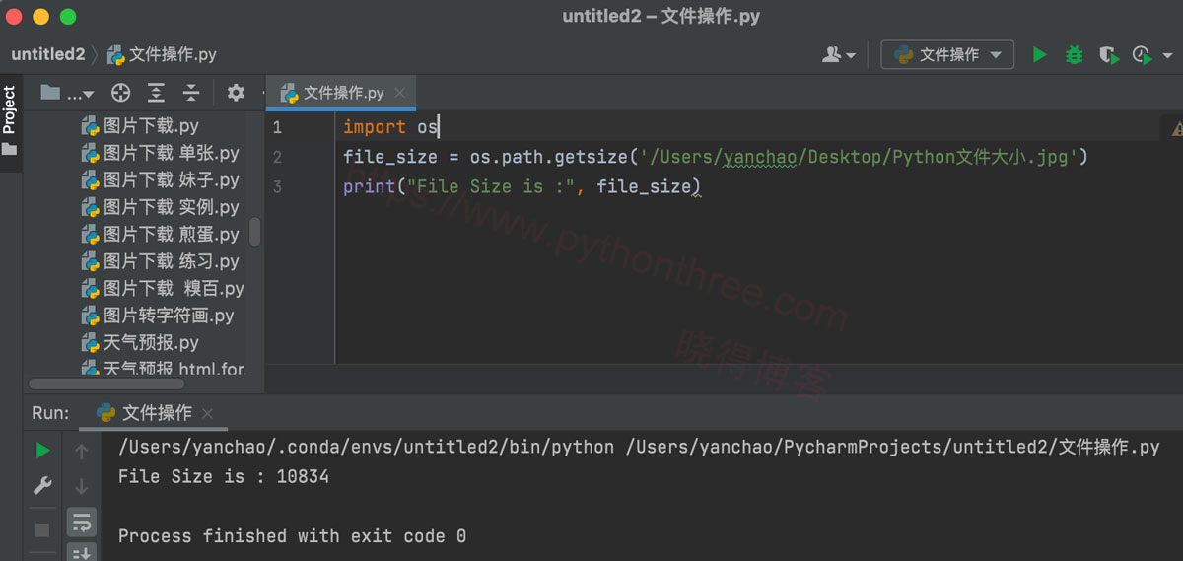1183x561 pixels.
Task: Click untitled2 breadcrumb in navigation bar
Action: [48, 55]
